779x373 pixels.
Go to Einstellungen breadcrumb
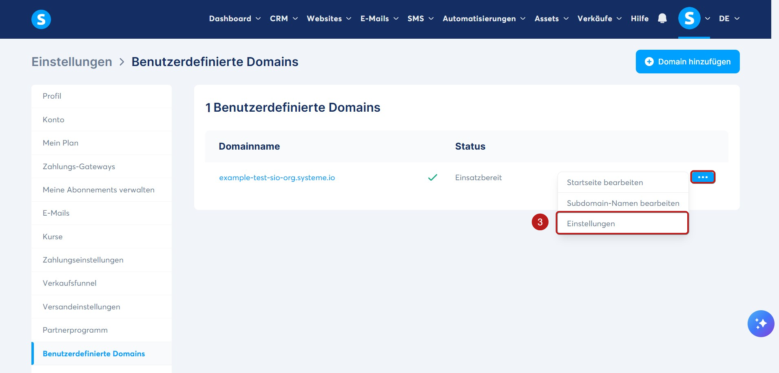[72, 62]
